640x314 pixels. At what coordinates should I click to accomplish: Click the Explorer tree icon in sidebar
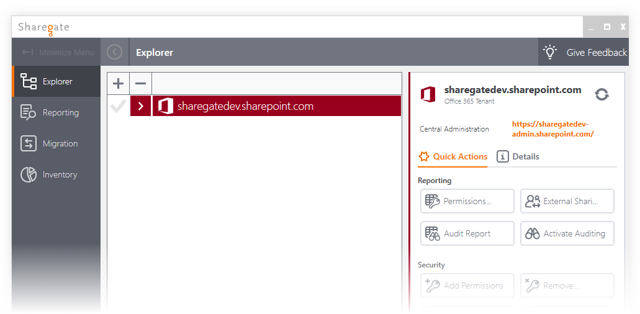pyautogui.click(x=28, y=81)
